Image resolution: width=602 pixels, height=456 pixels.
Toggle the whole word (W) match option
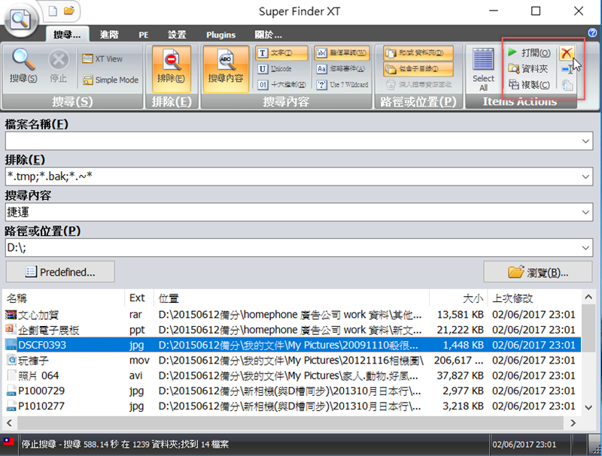pos(342,53)
